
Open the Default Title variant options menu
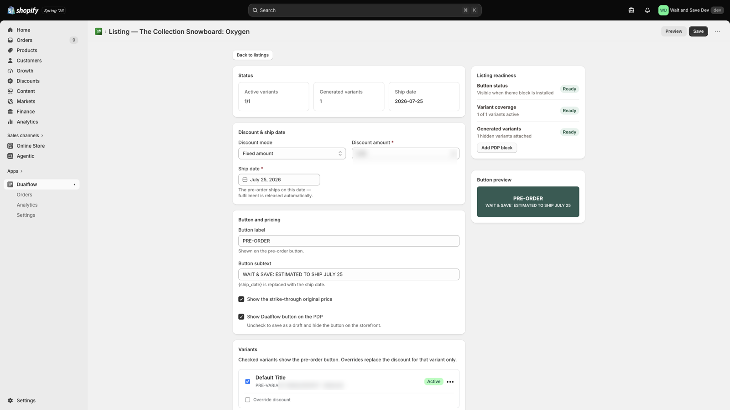(x=450, y=382)
